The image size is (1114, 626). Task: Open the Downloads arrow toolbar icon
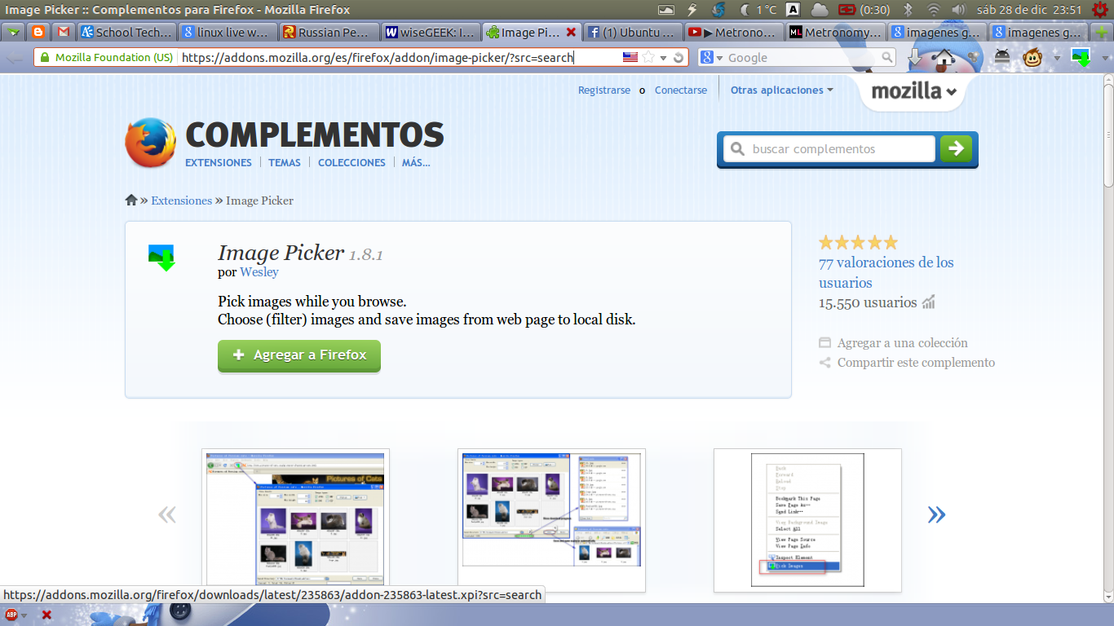pyautogui.click(x=915, y=58)
